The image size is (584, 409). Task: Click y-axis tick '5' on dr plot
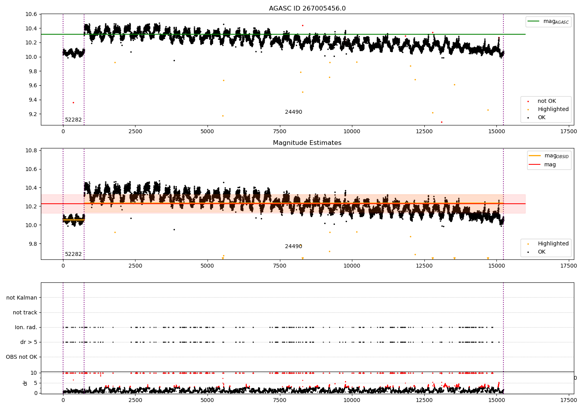point(36,383)
